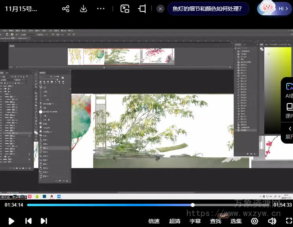Open the 倍速 playback speed menu

pos(154,221)
